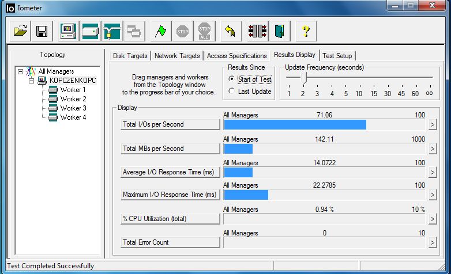Viewport: 451px width, 274px height.
Task: Switch to Disk Targets tab
Action: point(130,56)
